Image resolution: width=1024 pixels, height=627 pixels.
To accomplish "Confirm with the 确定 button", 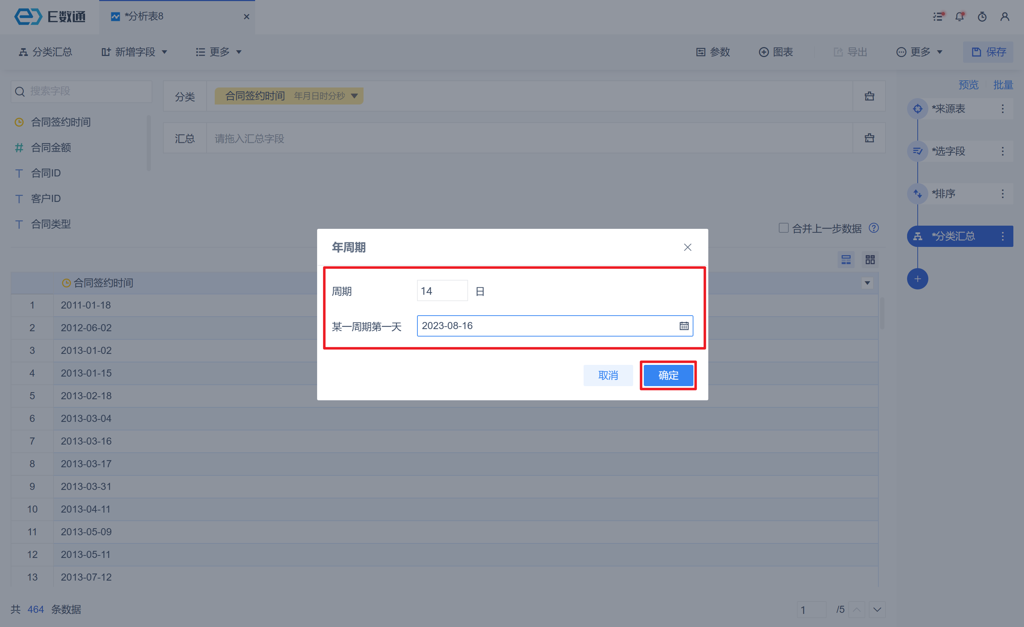I will click(x=668, y=375).
